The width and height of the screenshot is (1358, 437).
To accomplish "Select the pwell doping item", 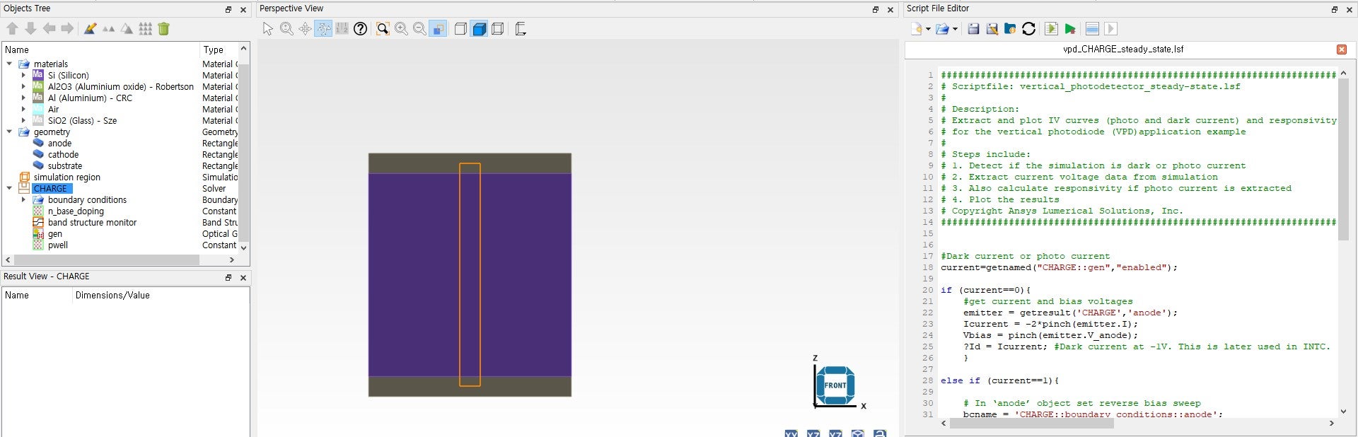I will (57, 245).
